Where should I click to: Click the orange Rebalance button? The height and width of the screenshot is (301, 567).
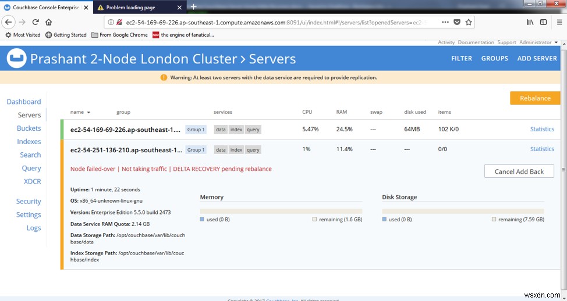[535, 98]
